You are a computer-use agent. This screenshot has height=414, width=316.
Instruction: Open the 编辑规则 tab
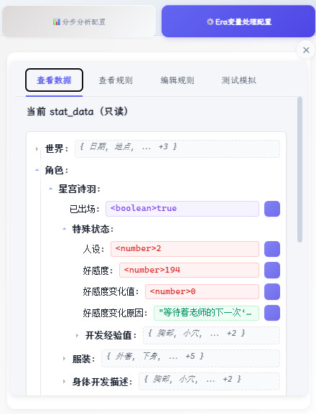(177, 80)
